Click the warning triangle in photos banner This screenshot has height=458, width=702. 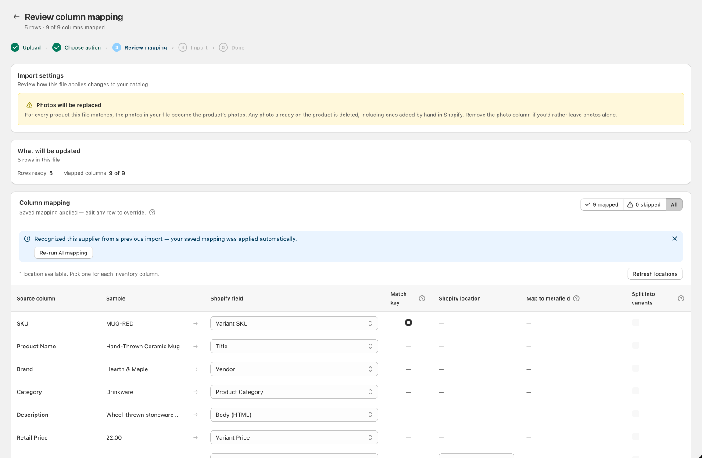coord(29,105)
